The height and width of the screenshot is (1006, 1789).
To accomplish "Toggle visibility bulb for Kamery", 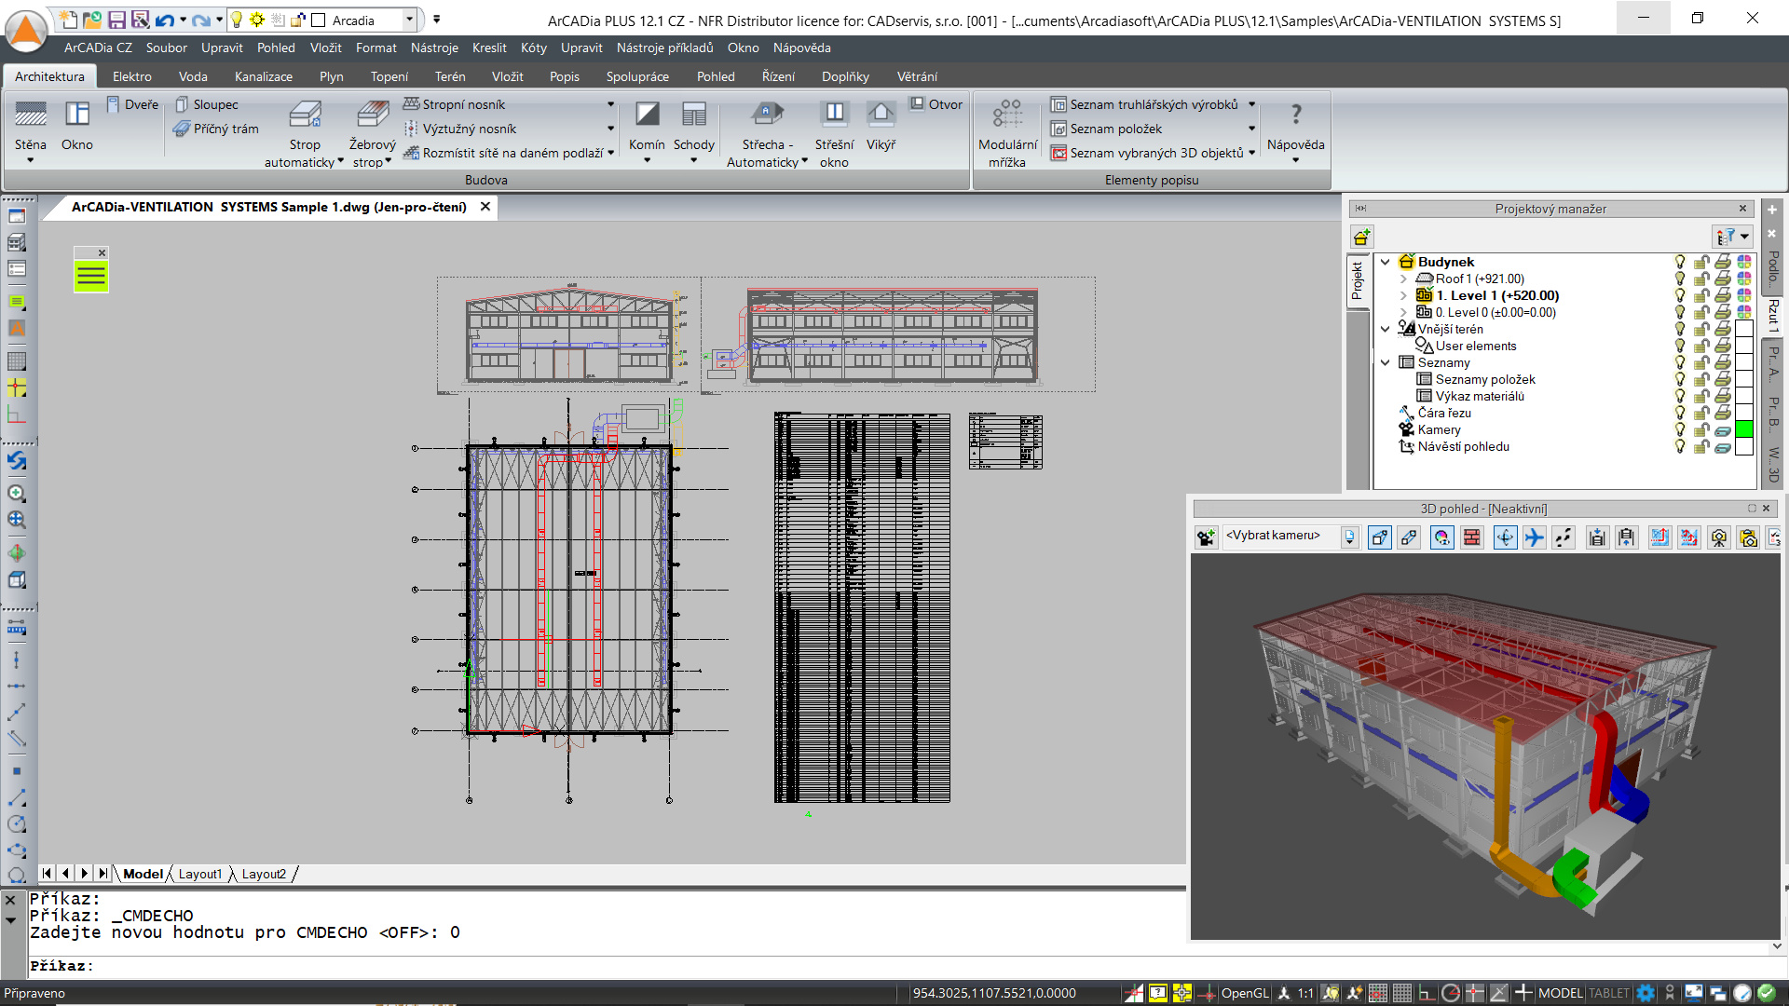I will (1680, 429).
